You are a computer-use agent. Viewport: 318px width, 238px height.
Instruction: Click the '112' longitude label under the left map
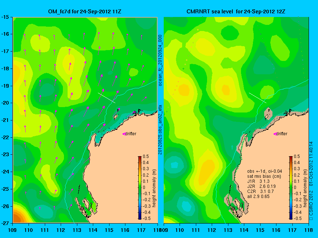[61, 230]
